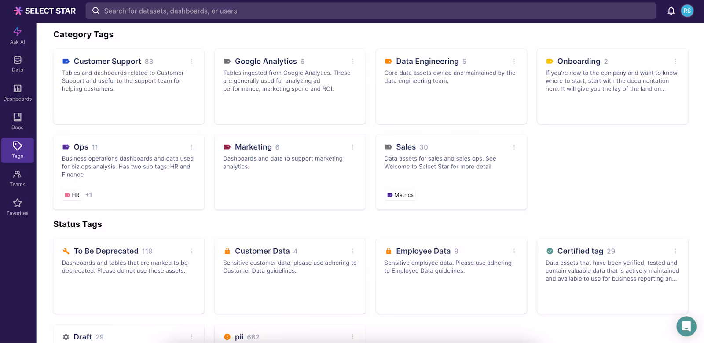Open the To Be Deprecated tag title
704x343 pixels.
click(x=106, y=251)
